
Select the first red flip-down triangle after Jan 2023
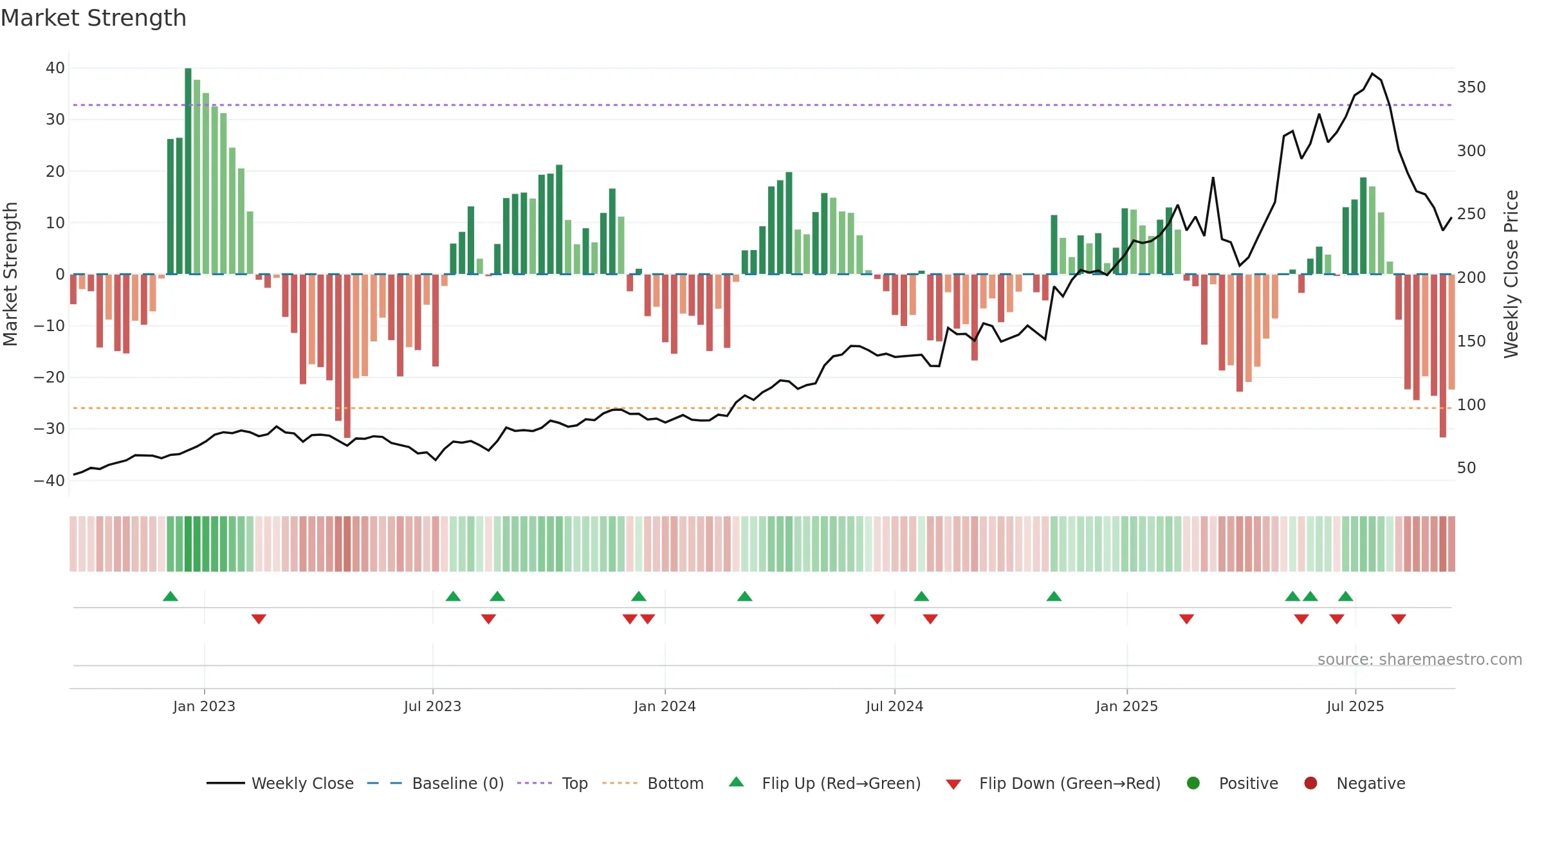259,619
